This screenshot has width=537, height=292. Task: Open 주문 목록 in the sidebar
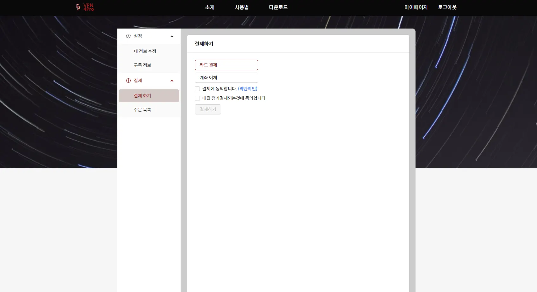click(149, 110)
